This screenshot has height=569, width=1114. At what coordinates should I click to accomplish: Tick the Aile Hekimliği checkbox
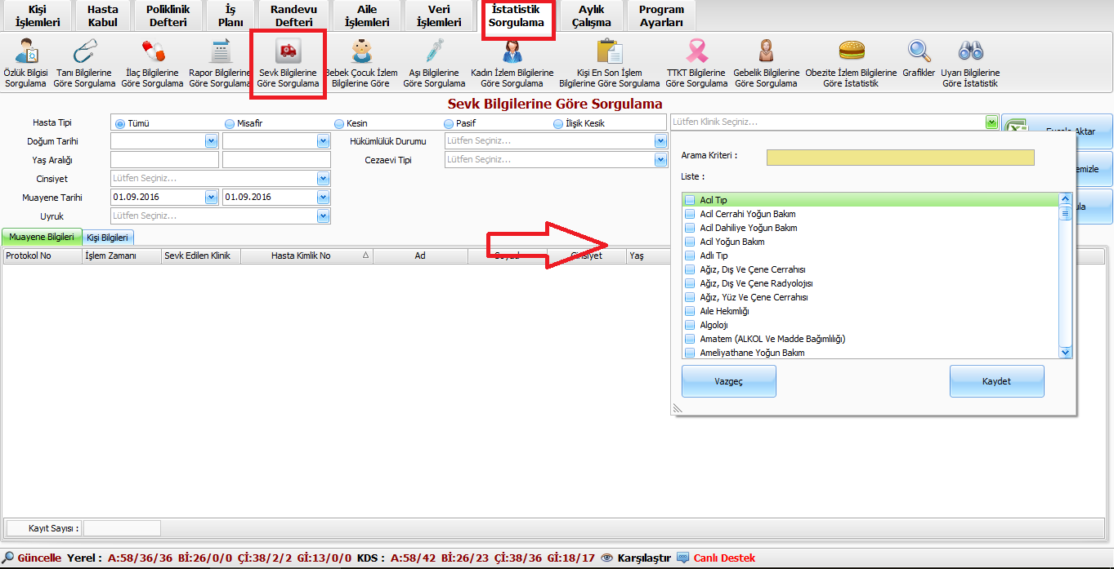(x=690, y=311)
